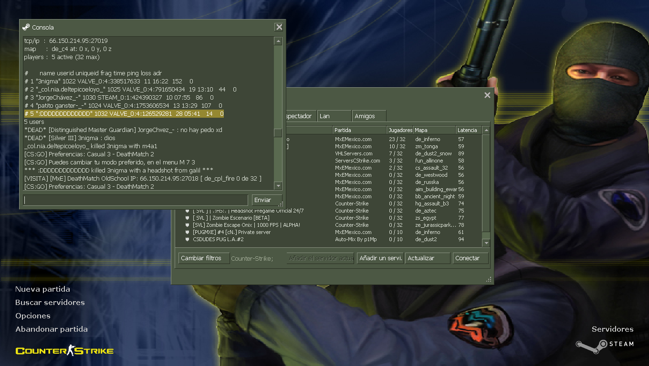Viewport: 649px width, 366px height.
Task: Click the tcp/ip 66.150.214.95:27019 console line
Action: [66, 41]
